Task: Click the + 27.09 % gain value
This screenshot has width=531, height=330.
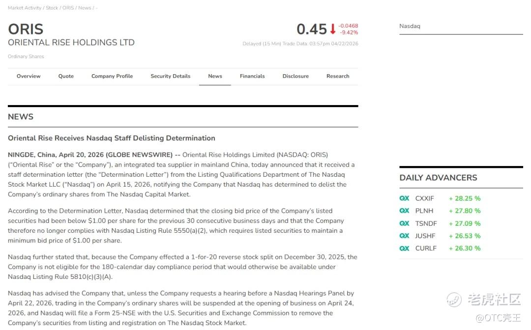Action: click(465, 223)
